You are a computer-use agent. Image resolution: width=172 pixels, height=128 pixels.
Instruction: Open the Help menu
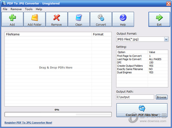(x=39, y=9)
